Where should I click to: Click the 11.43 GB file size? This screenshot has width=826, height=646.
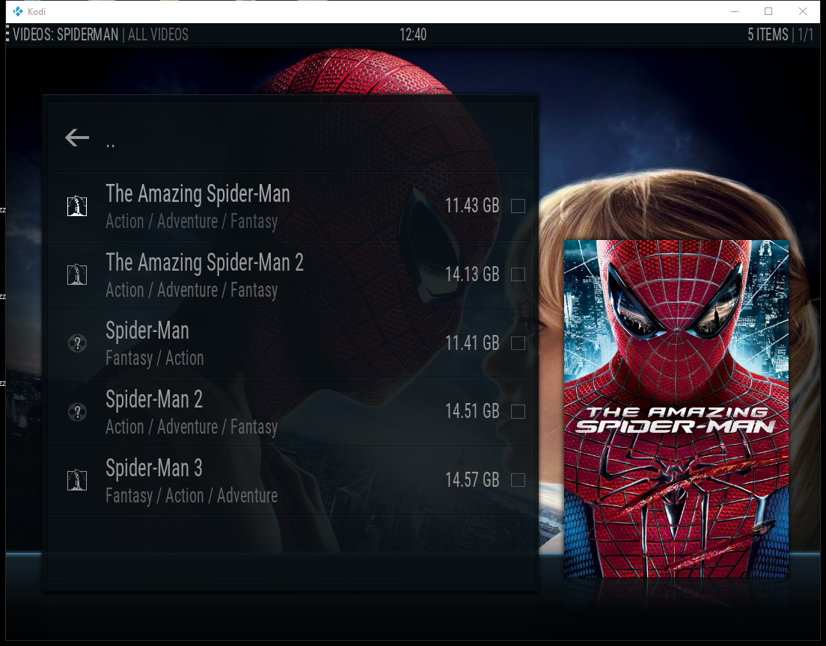click(x=472, y=206)
